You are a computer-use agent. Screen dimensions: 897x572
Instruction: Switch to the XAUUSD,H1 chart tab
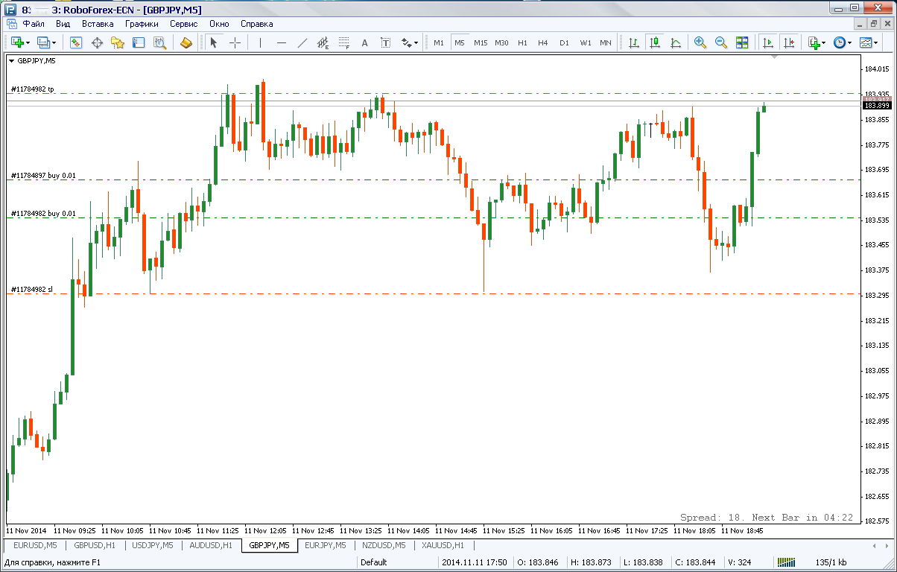tap(443, 546)
